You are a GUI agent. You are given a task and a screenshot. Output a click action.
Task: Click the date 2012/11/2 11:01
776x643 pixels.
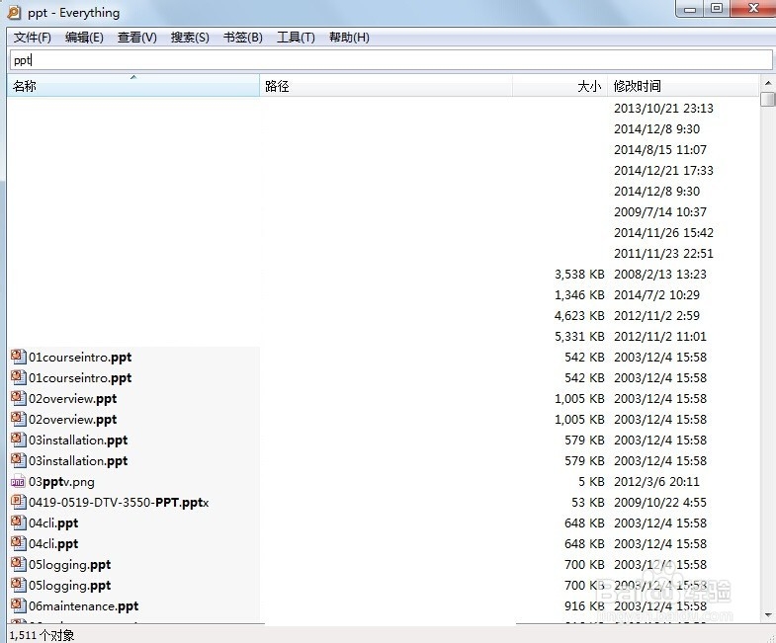pyautogui.click(x=660, y=337)
